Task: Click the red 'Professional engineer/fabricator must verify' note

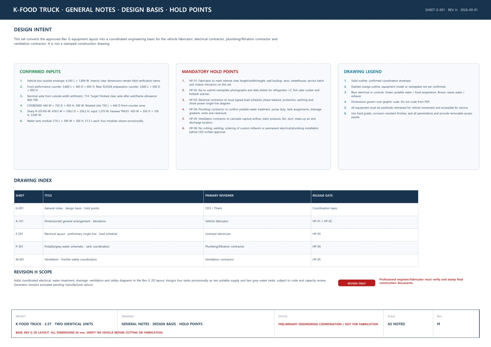Action: coord(421,281)
